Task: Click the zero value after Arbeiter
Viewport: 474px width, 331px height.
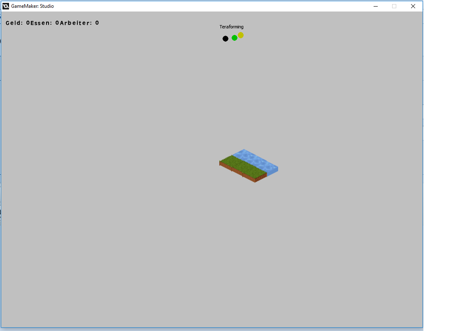Action: click(x=97, y=23)
